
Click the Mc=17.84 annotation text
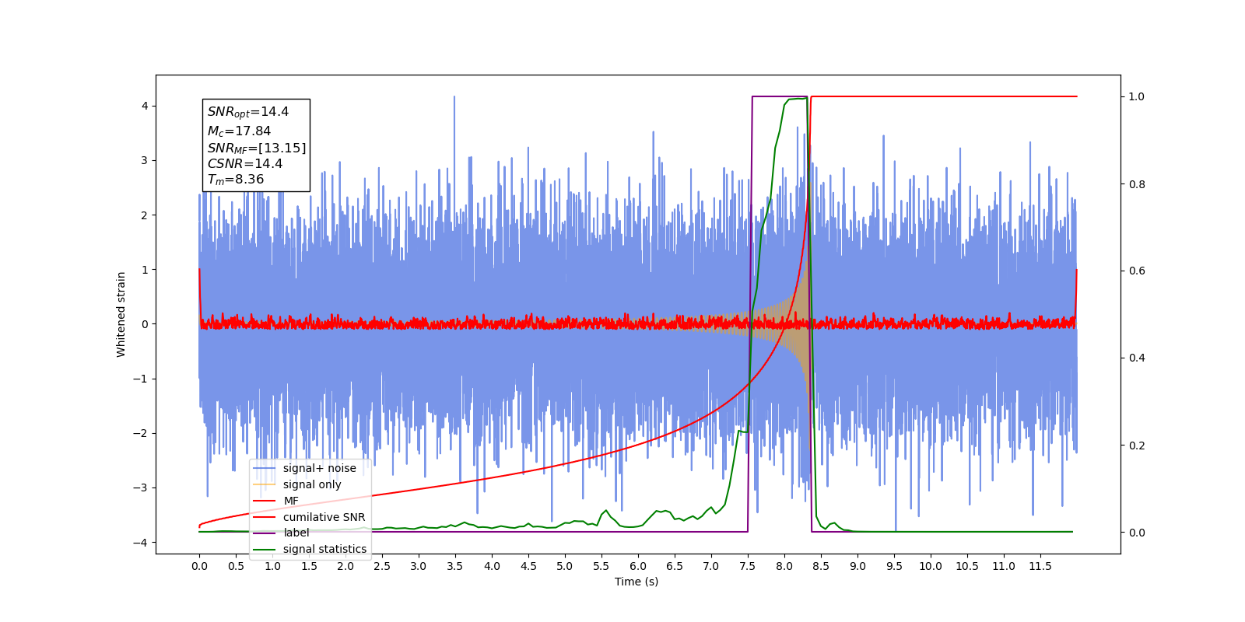239,131
